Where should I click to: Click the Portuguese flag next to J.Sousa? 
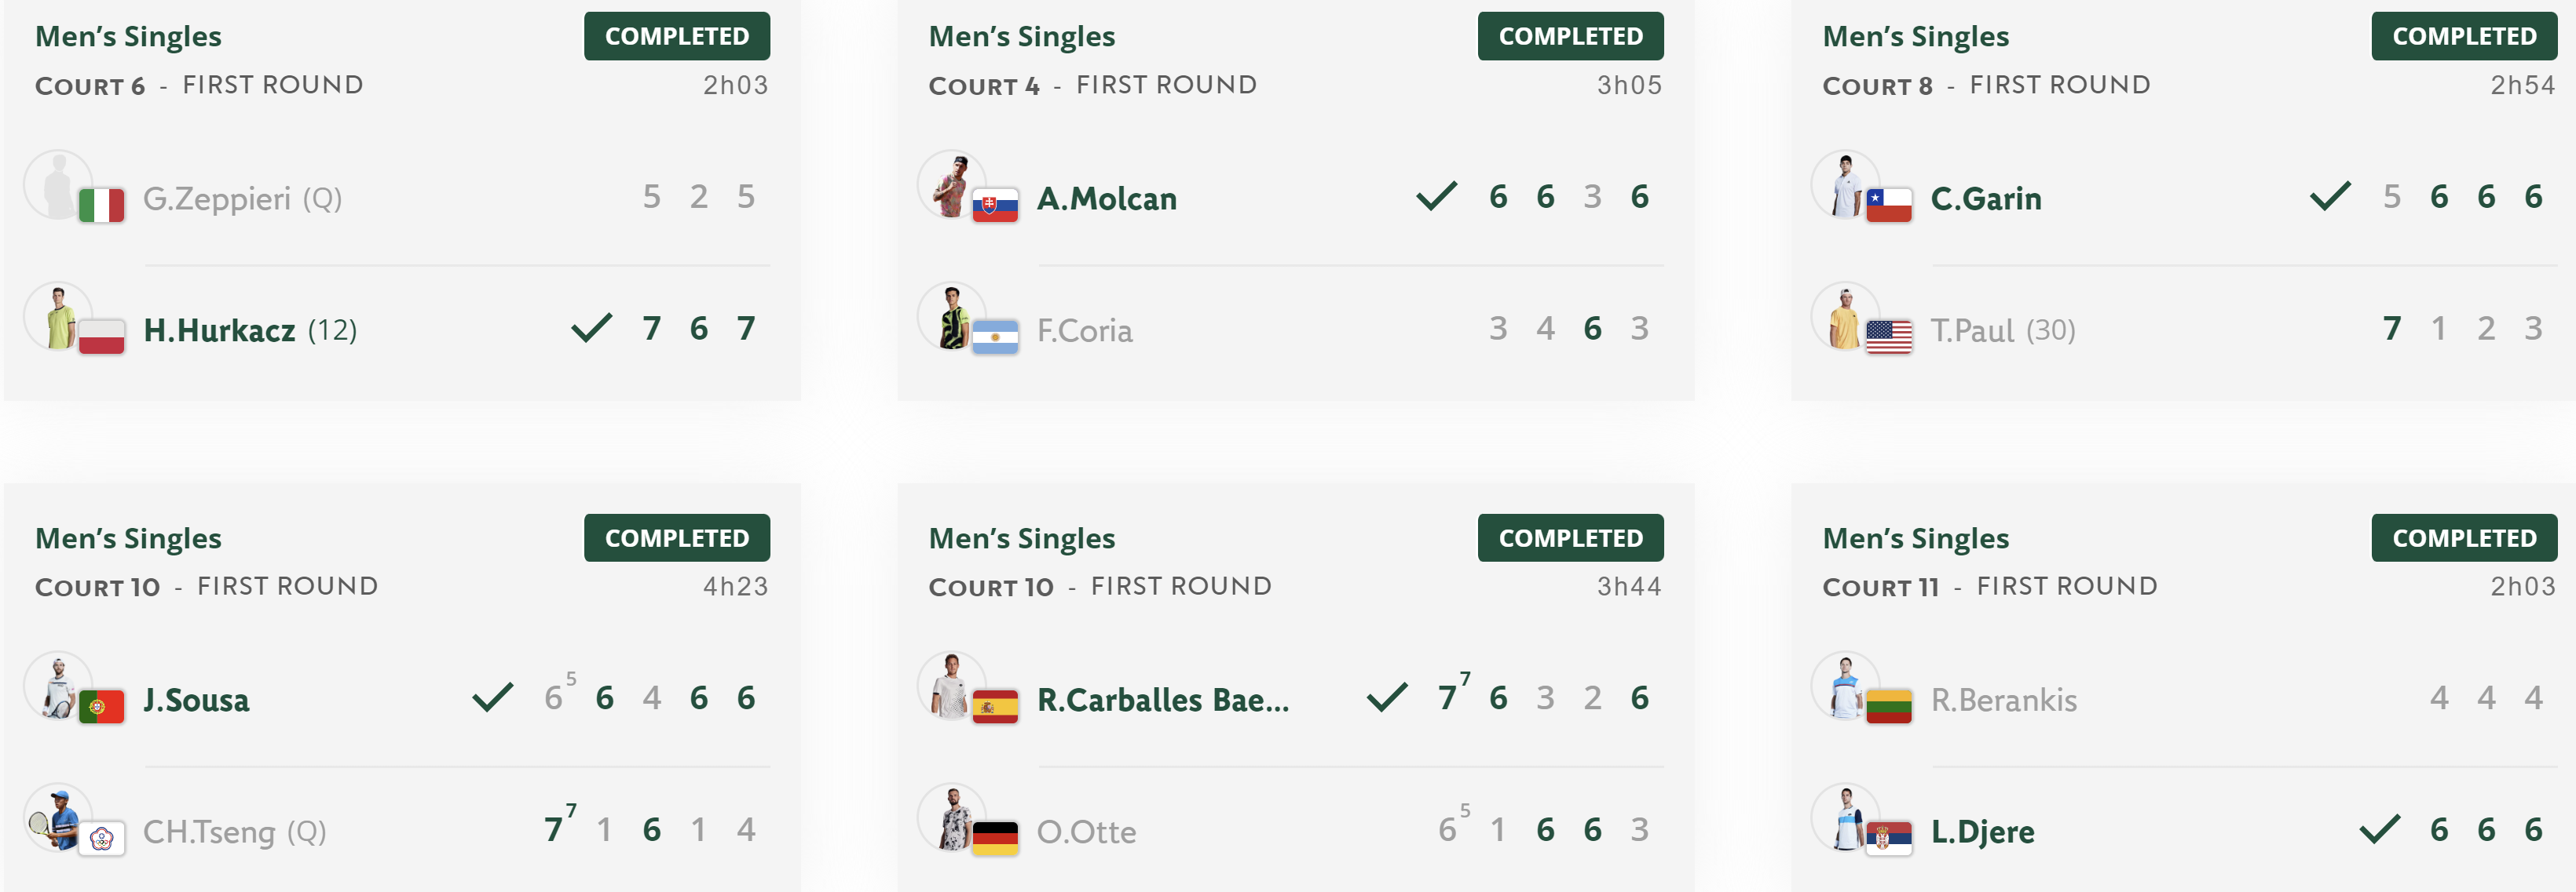pos(101,707)
